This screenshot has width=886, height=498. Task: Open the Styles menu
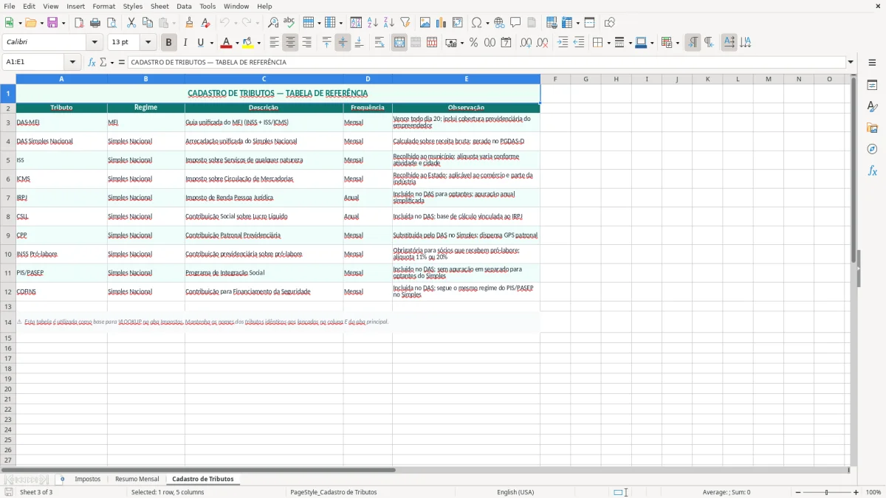click(133, 6)
